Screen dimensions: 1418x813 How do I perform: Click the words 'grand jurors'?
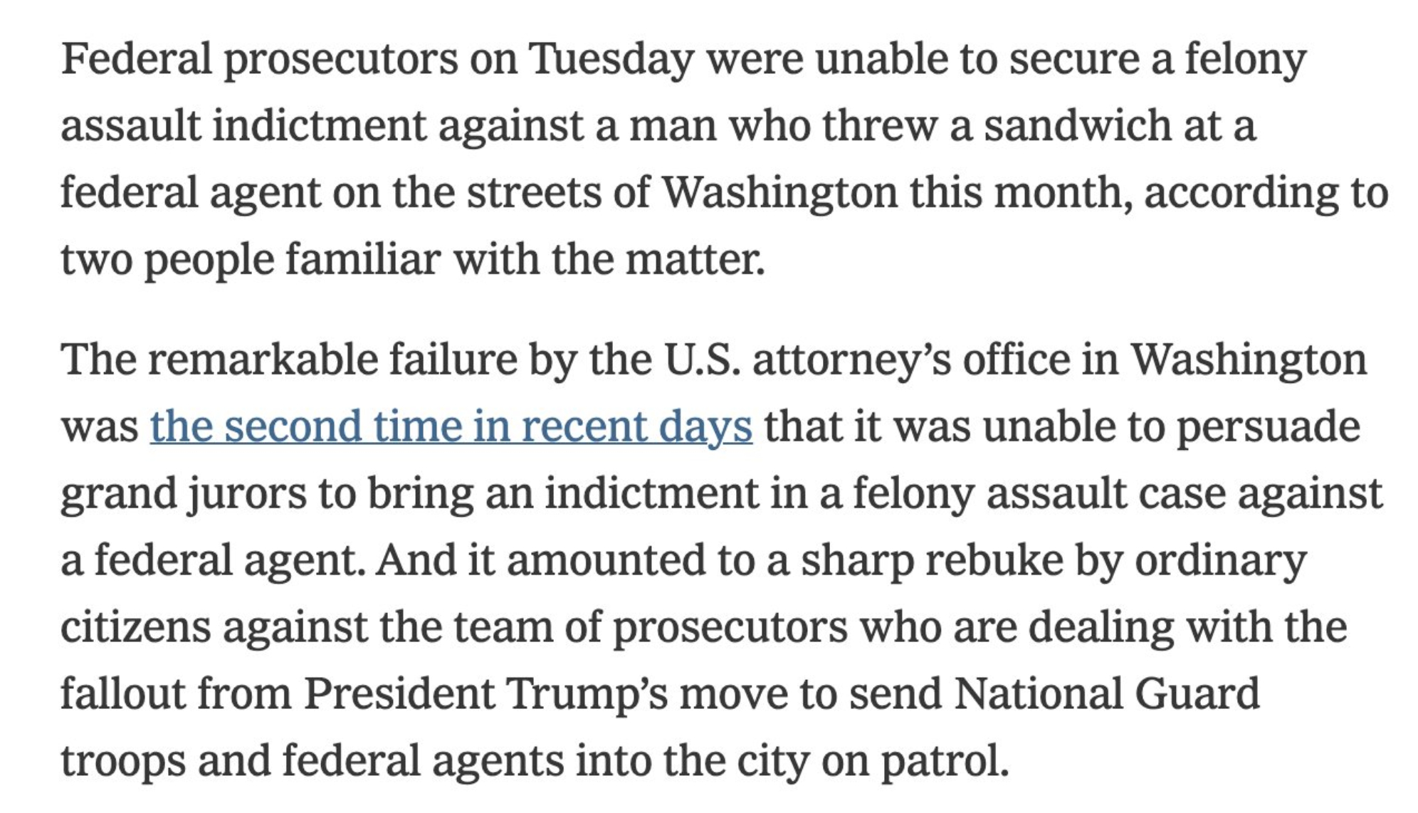tap(182, 493)
